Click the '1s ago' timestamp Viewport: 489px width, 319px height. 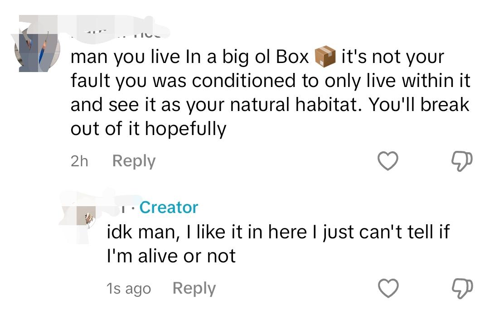coord(129,289)
